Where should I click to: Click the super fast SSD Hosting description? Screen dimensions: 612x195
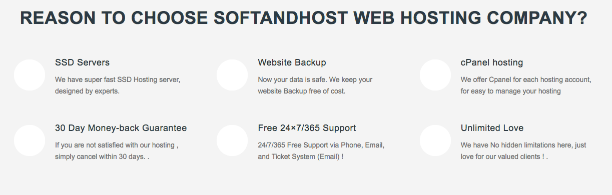pyautogui.click(x=118, y=85)
